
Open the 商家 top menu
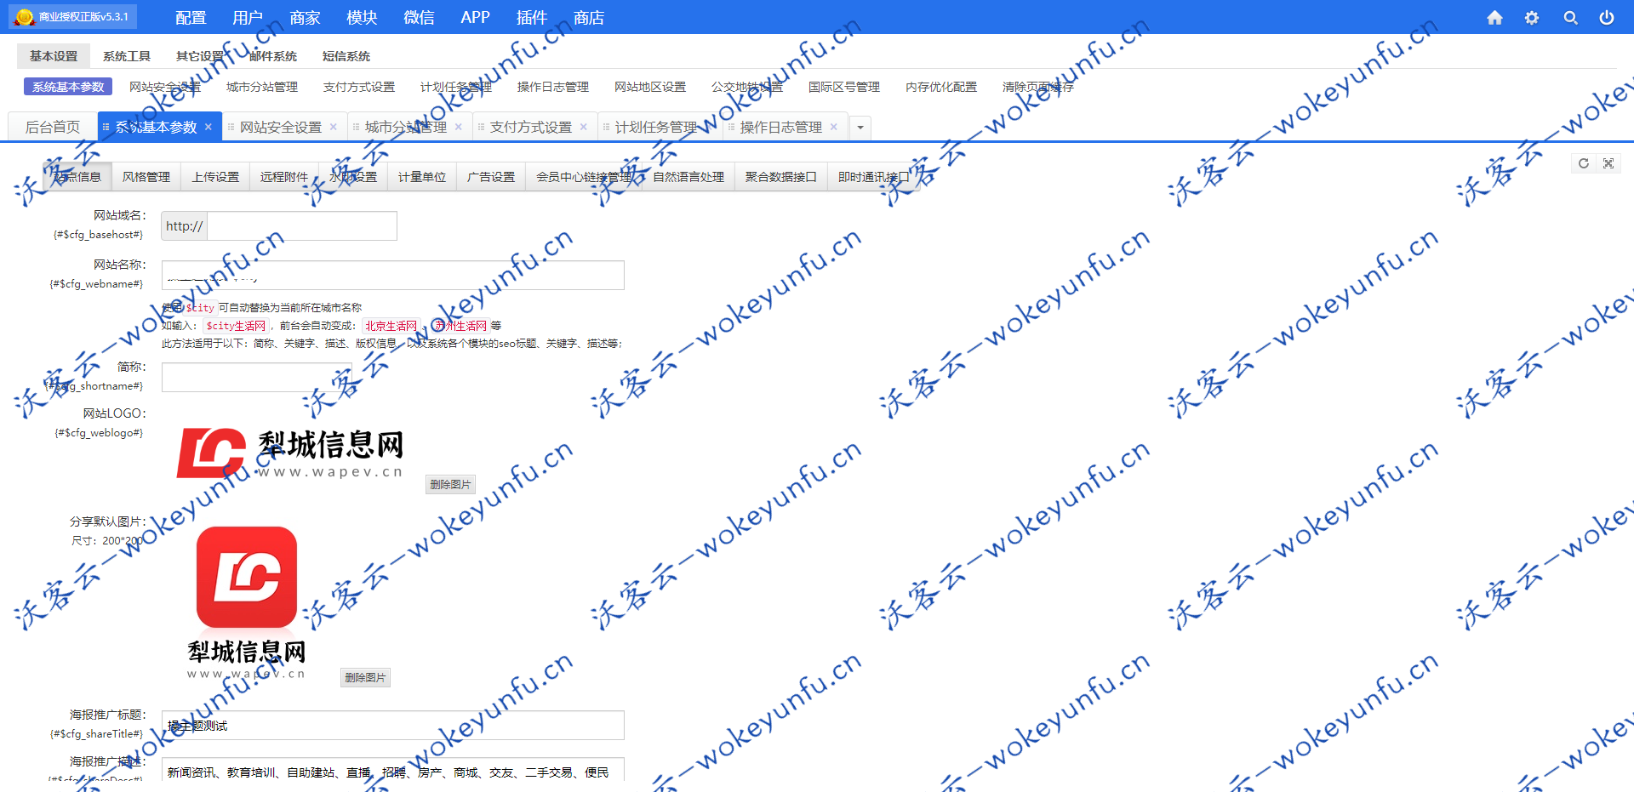point(305,17)
